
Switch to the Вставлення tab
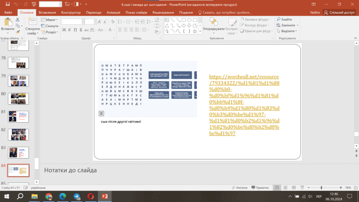click(47, 12)
